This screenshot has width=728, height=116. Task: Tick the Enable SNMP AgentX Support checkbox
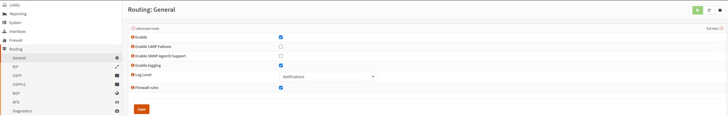point(281,56)
